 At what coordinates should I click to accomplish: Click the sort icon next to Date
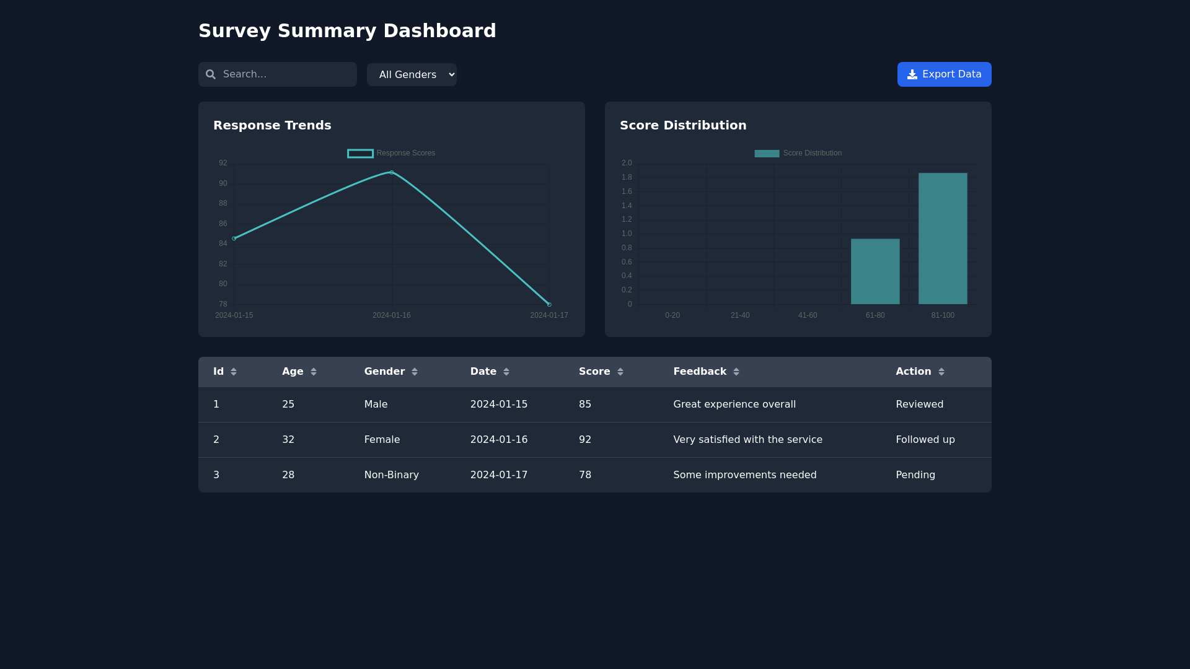tap(506, 371)
